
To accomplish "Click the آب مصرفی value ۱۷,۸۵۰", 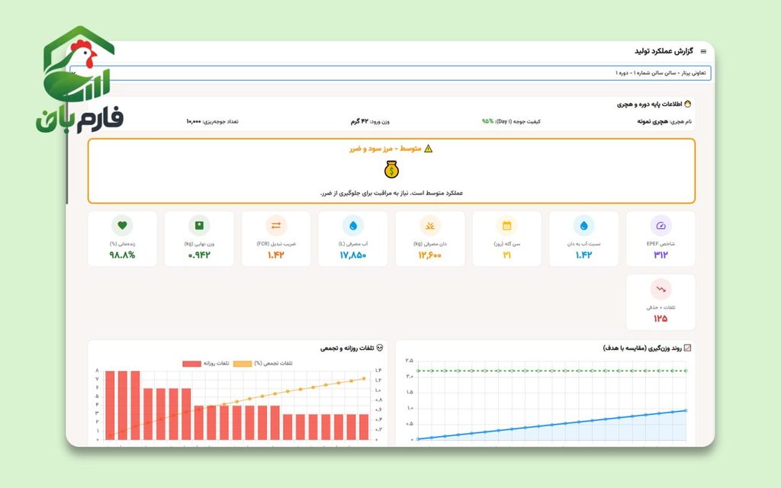I will coord(353,255).
